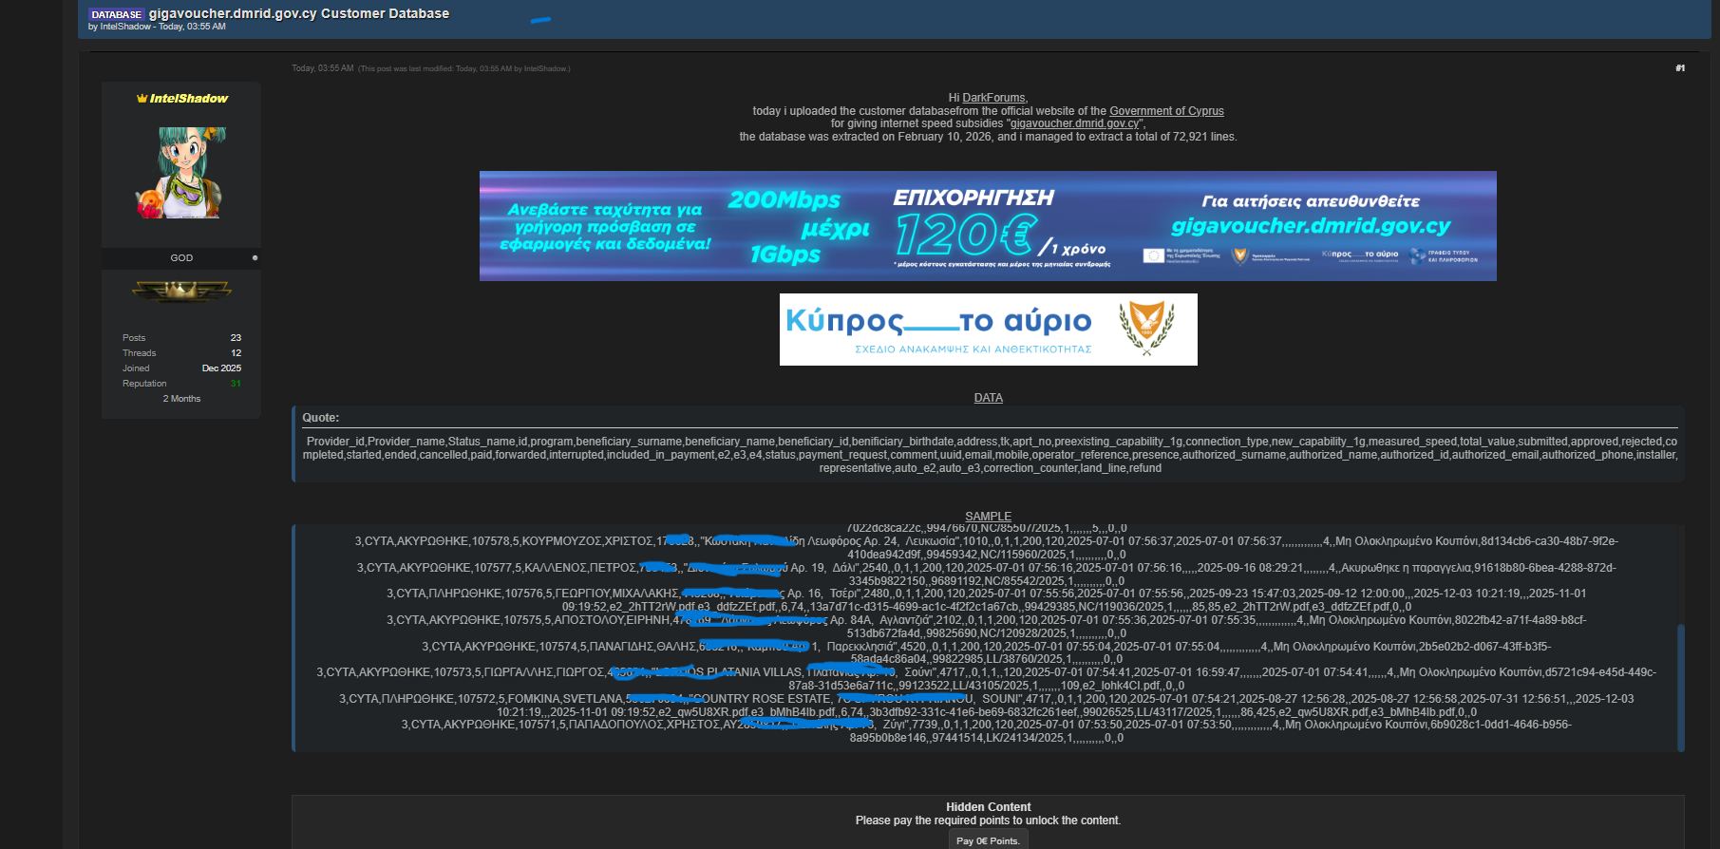1720x849 pixels.
Task: Click the reputation value 31
Action: [x=236, y=384]
